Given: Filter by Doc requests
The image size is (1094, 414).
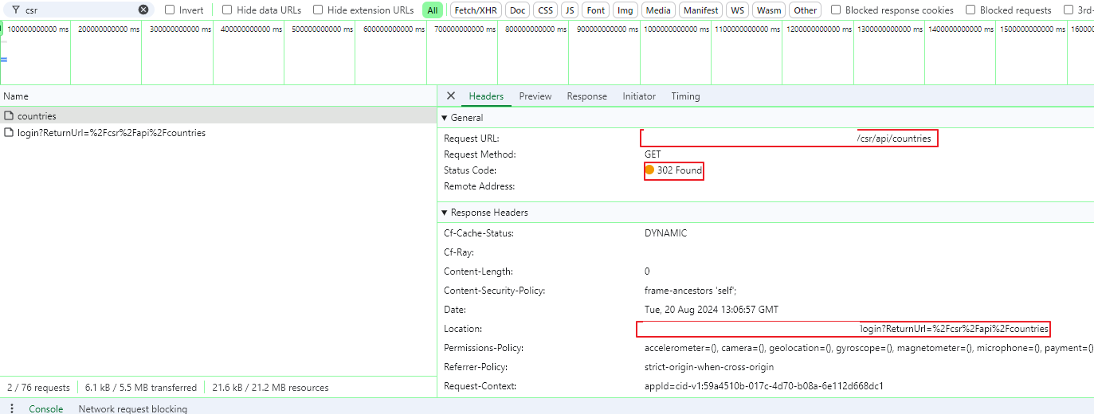Looking at the screenshot, I should point(518,10).
